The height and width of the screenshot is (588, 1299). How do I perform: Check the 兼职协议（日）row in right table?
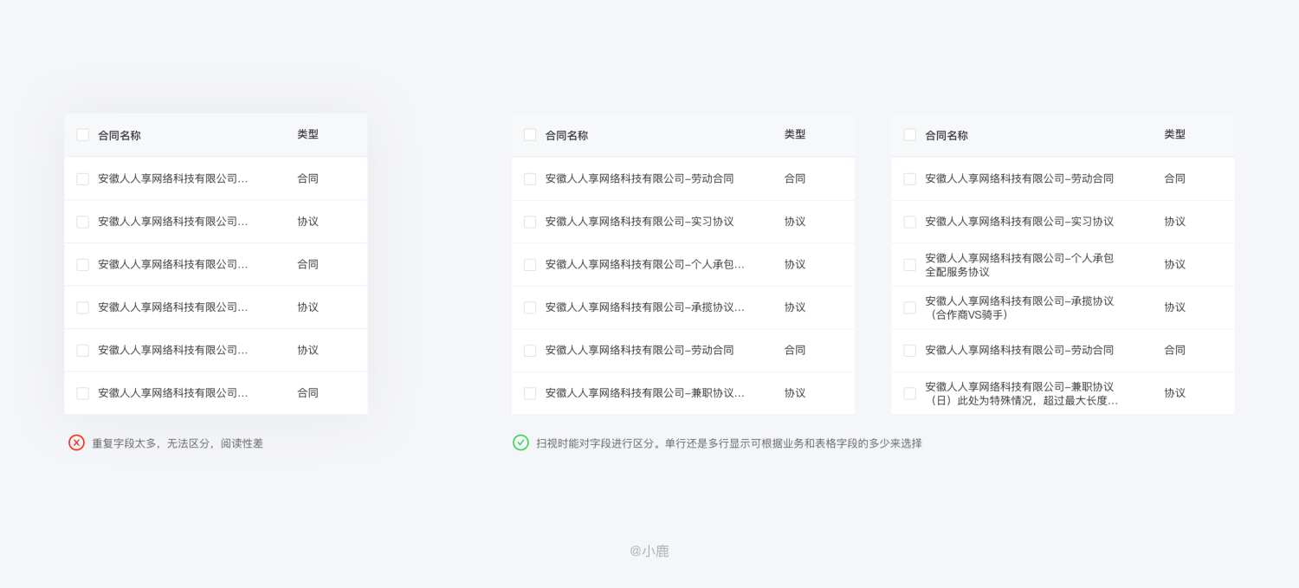point(910,393)
